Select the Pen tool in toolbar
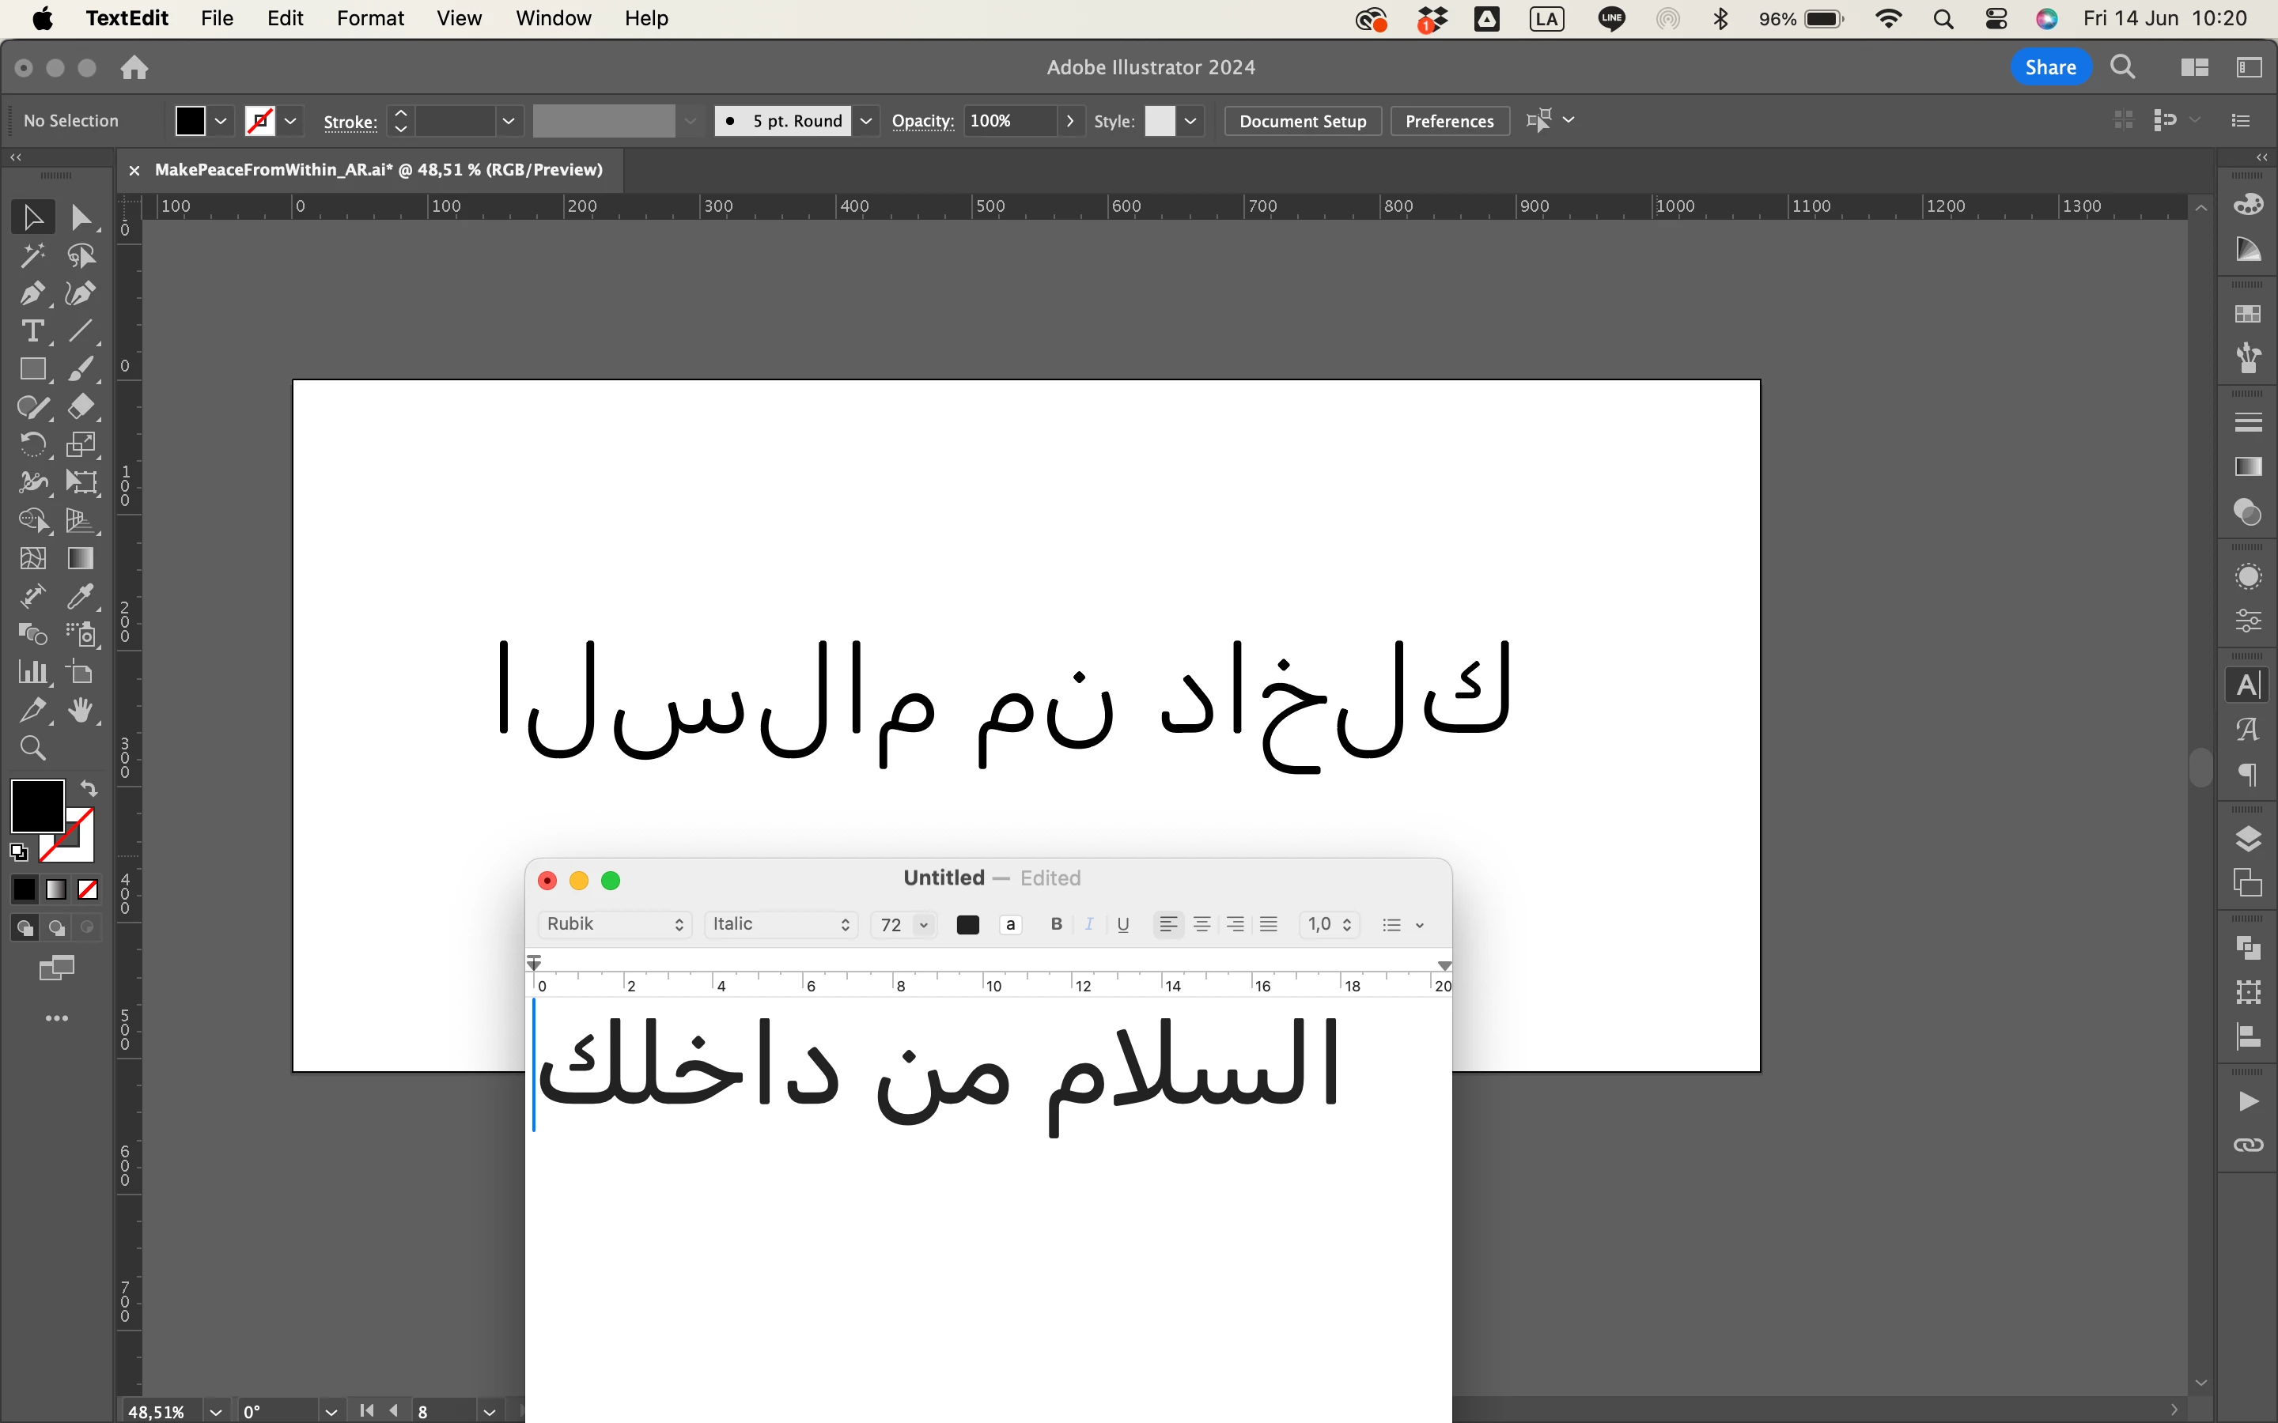The height and width of the screenshot is (1423, 2278). pyautogui.click(x=32, y=293)
